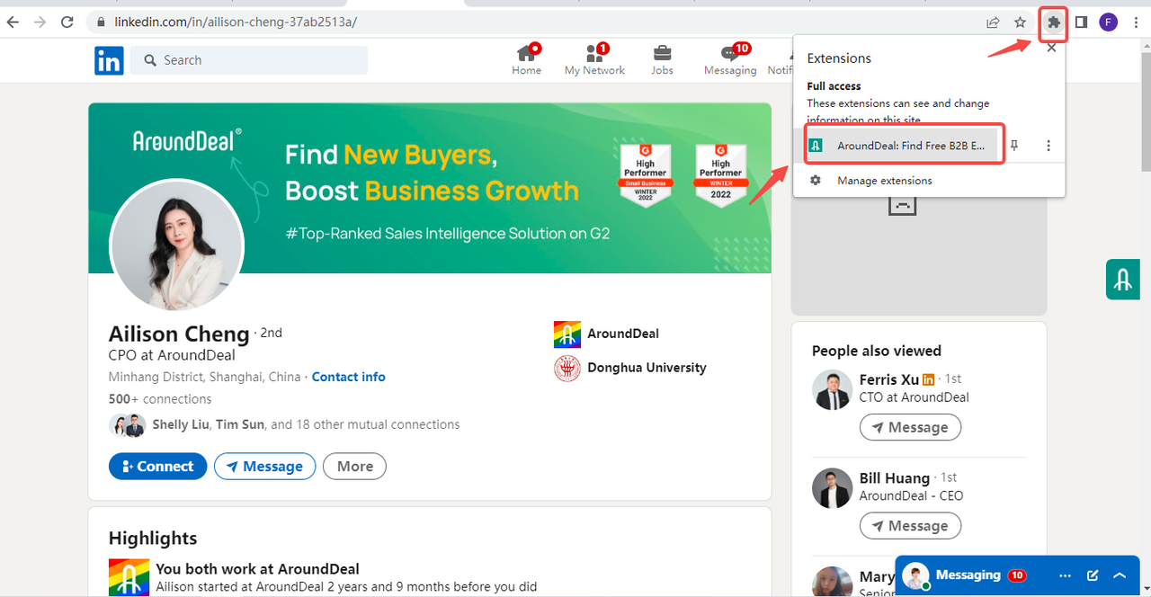Open AroundDeal extension more options menu
The height and width of the screenshot is (597, 1151).
1048,146
